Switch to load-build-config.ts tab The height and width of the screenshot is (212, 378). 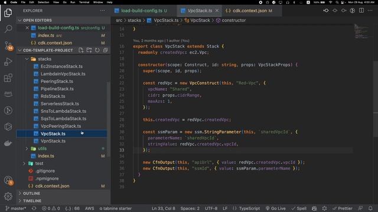(x=141, y=11)
